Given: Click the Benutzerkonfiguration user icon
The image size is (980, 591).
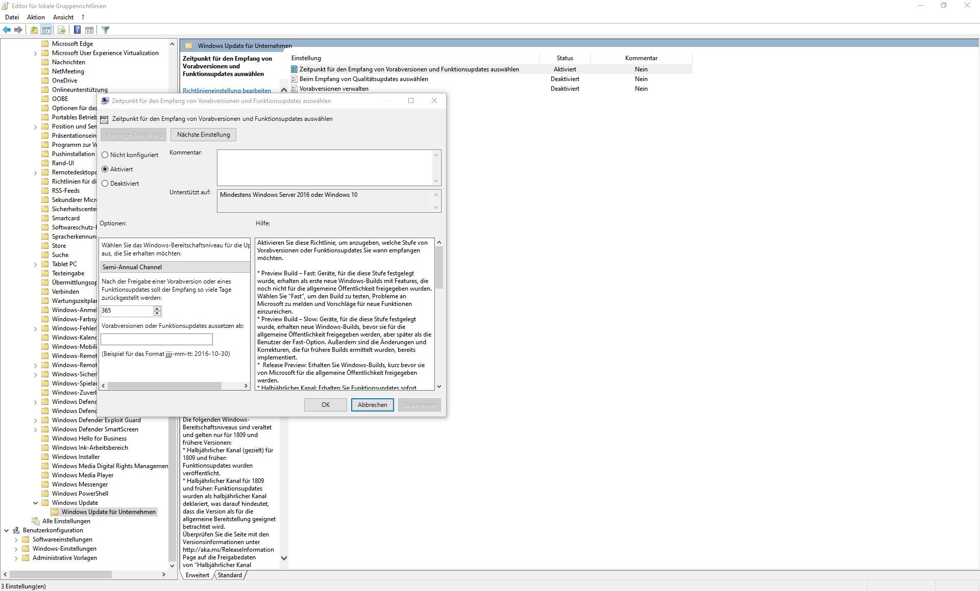Looking at the screenshot, I should pos(16,530).
